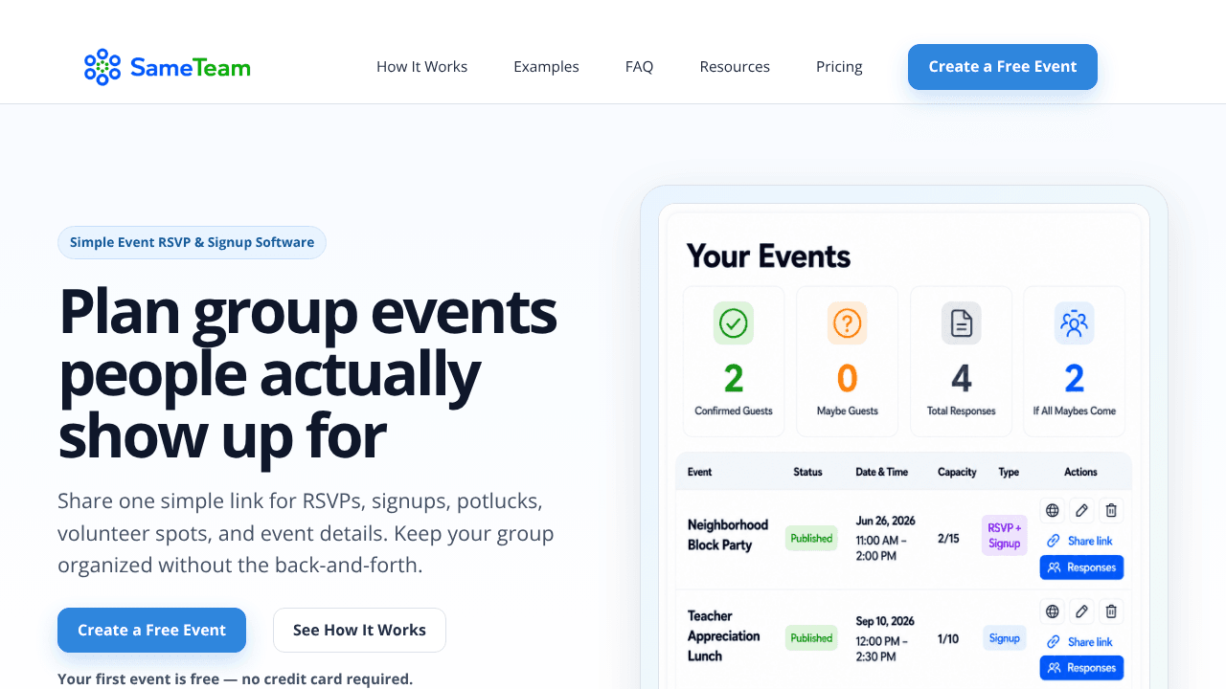Image resolution: width=1226 pixels, height=689 pixels.
Task: Click the Date & Time column header
Action: click(882, 472)
